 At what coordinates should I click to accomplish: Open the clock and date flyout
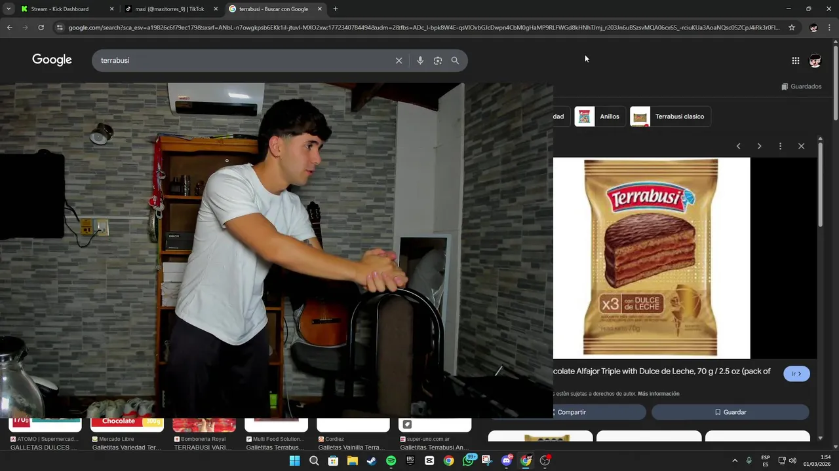coord(817,461)
